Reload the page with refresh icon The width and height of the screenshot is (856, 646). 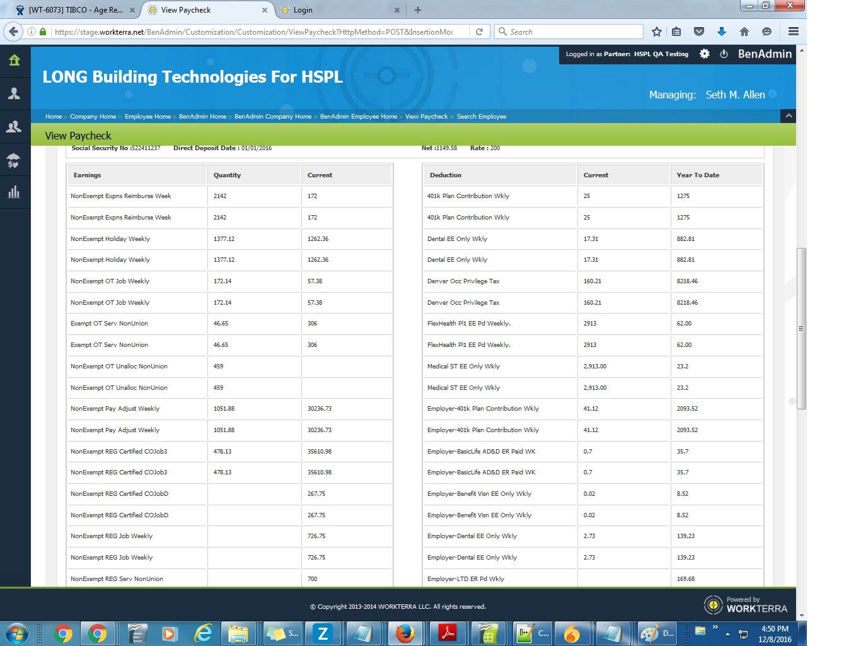click(x=479, y=32)
